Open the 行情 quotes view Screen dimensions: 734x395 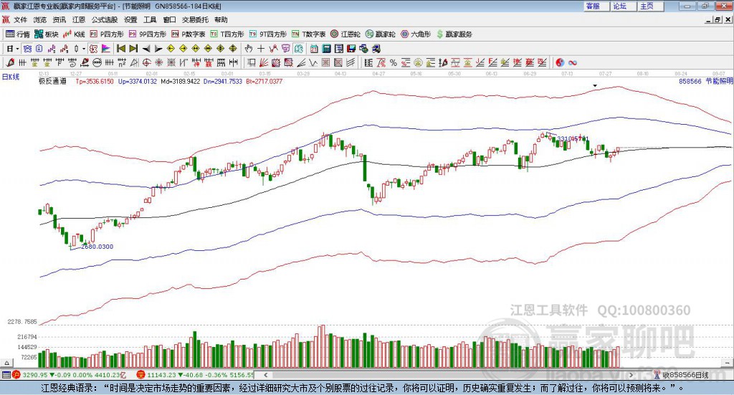pyautogui.click(x=18, y=34)
